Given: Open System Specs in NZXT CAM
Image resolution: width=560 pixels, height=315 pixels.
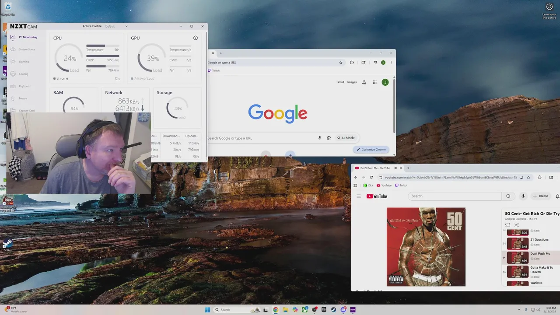Looking at the screenshot, I should tap(23, 49).
